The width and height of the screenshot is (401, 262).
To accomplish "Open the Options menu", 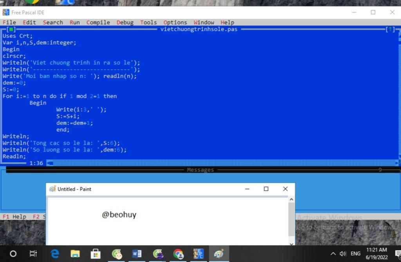I will [x=175, y=22].
